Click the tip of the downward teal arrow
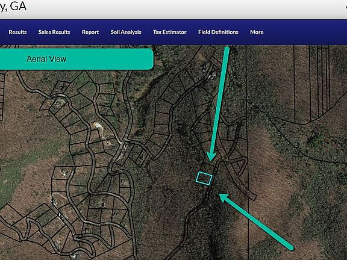Screen dimensions: 347x260 point(210,159)
